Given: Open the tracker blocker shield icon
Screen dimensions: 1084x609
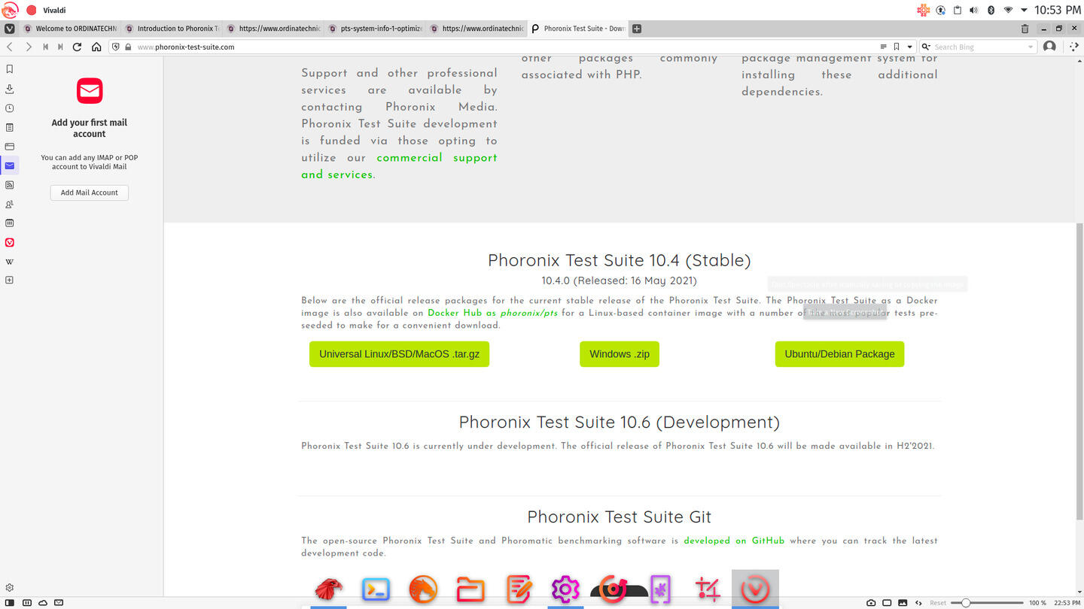Looking at the screenshot, I should (115, 47).
